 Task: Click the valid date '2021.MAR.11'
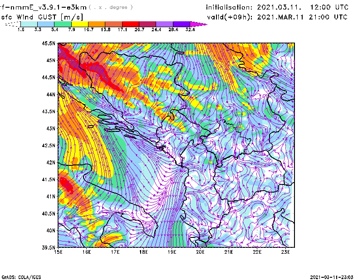click(x=280, y=17)
